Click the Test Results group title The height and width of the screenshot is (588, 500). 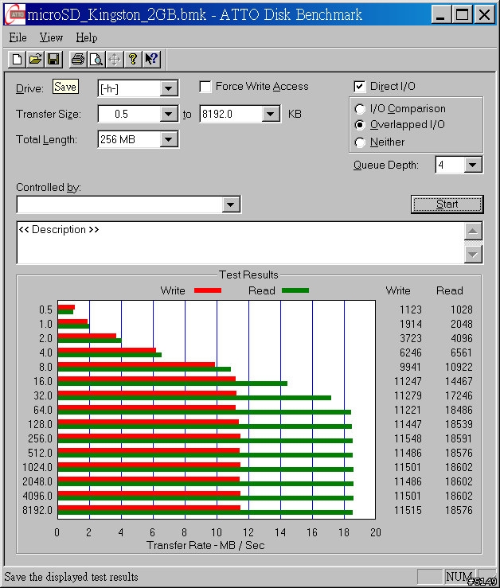tap(248, 275)
